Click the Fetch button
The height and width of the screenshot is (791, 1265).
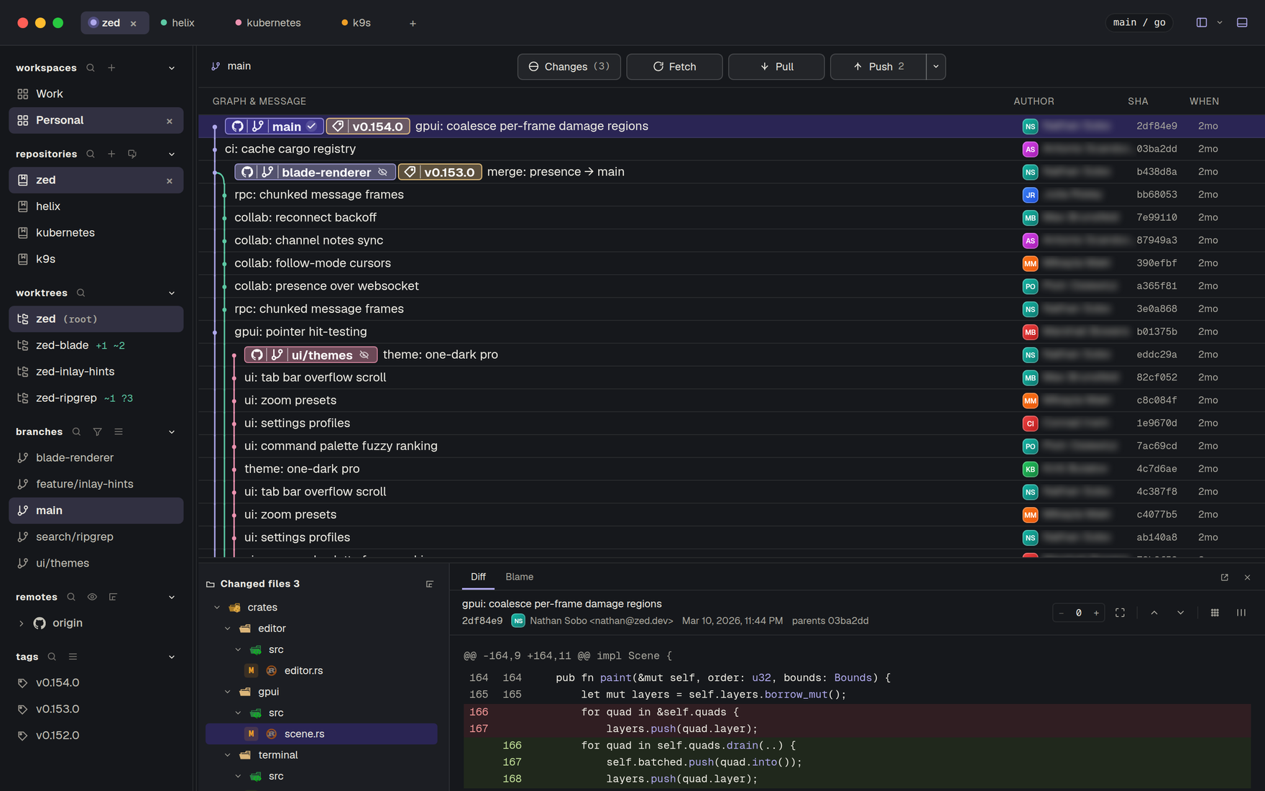pyautogui.click(x=674, y=66)
